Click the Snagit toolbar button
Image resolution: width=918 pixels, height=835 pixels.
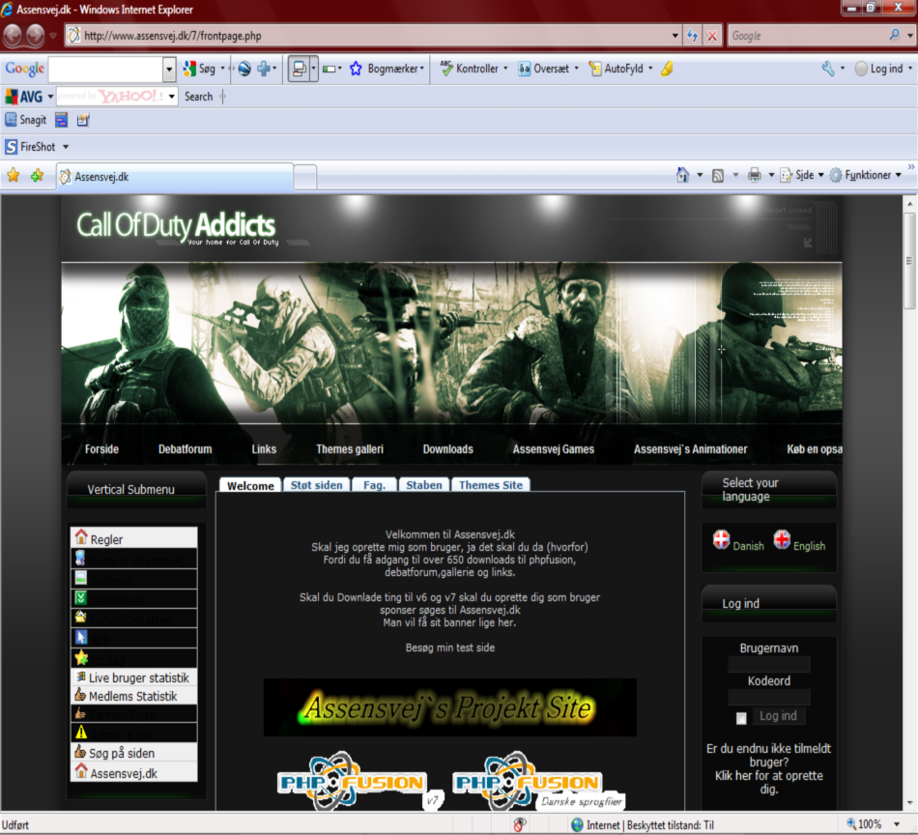[25, 120]
